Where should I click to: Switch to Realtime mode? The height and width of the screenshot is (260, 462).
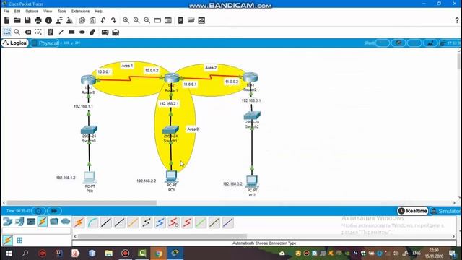pyautogui.click(x=413, y=211)
